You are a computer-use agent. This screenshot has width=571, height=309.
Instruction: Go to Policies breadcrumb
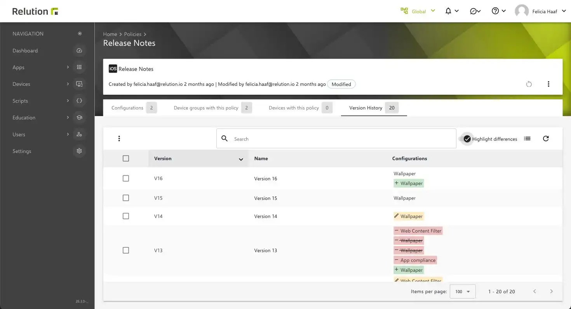[x=132, y=34]
